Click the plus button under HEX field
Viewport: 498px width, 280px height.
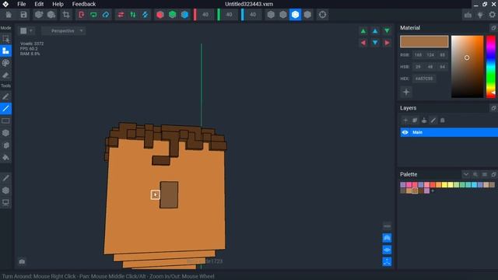click(x=406, y=93)
